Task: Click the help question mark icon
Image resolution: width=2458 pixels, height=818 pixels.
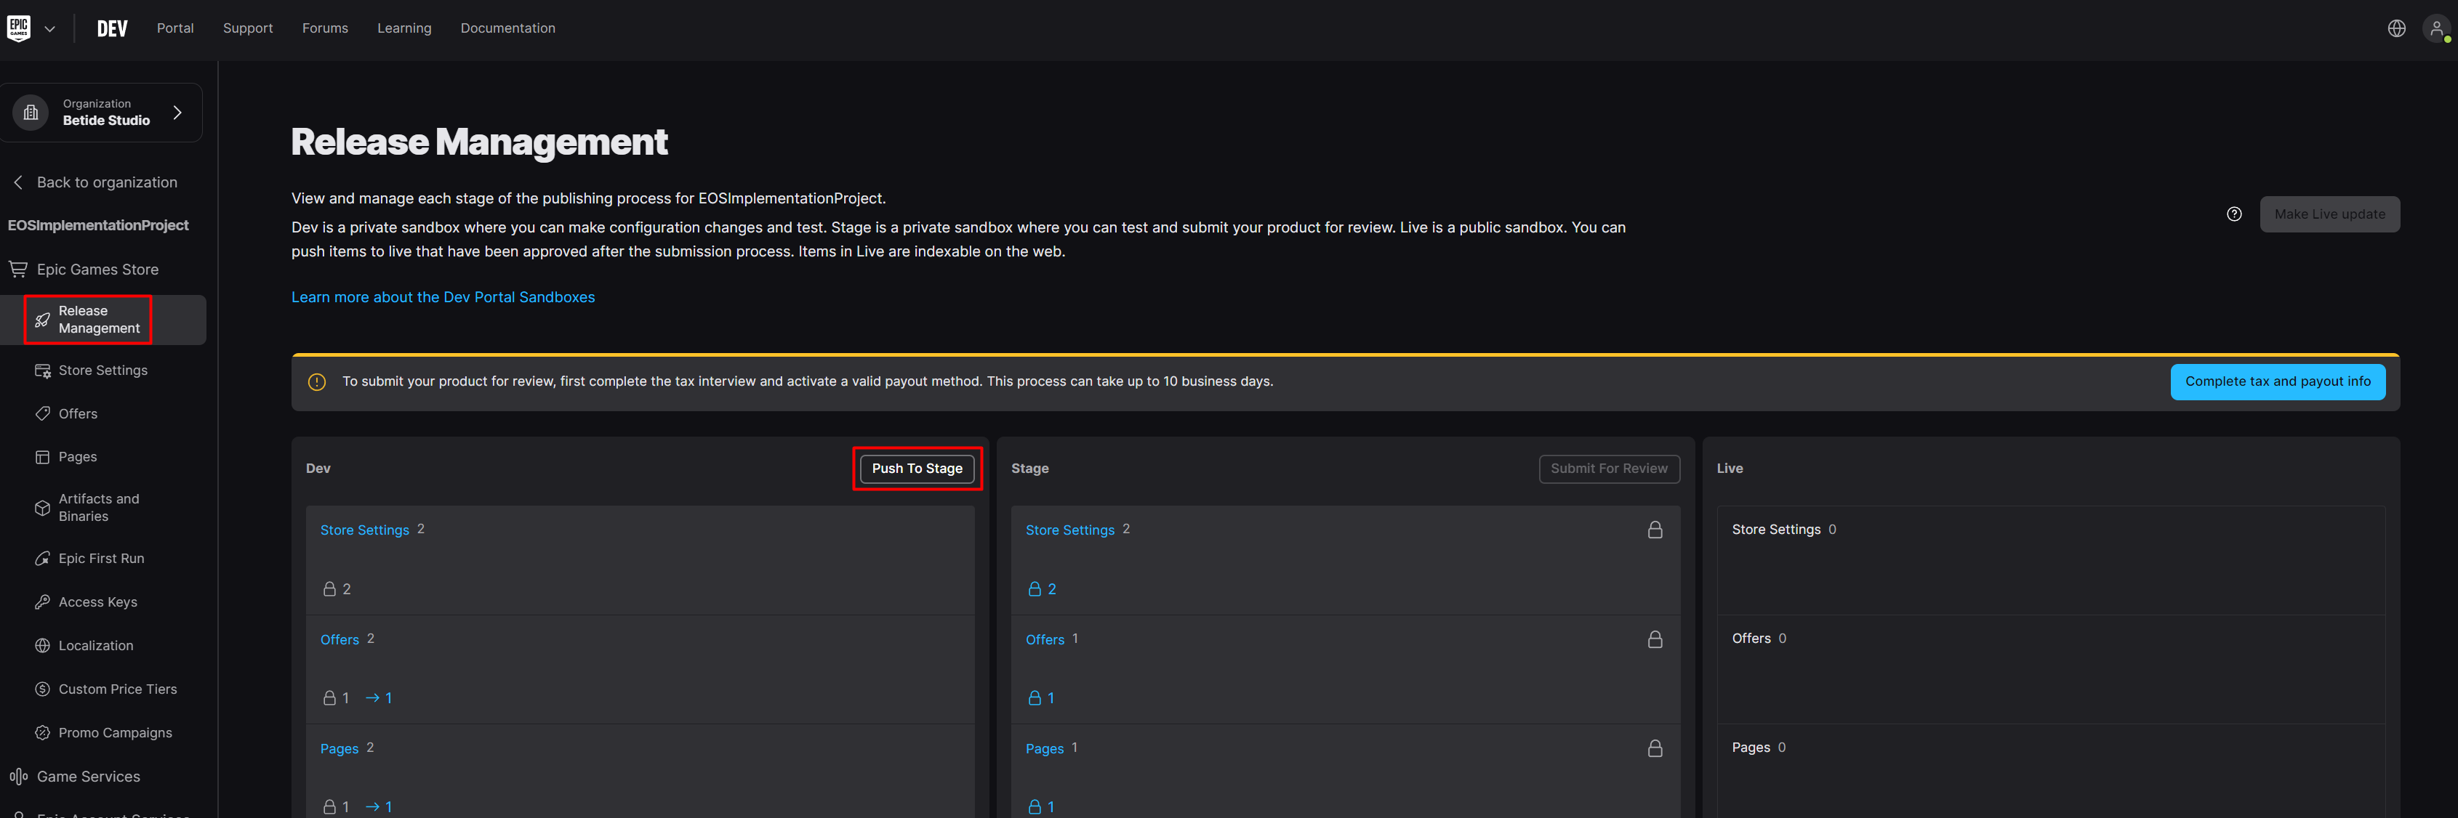Action: pos(2234,214)
